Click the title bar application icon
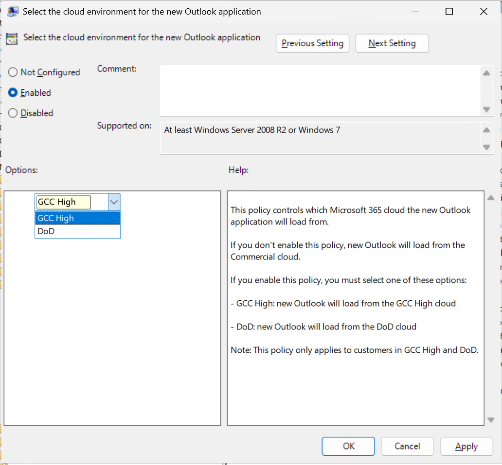 click(13, 12)
